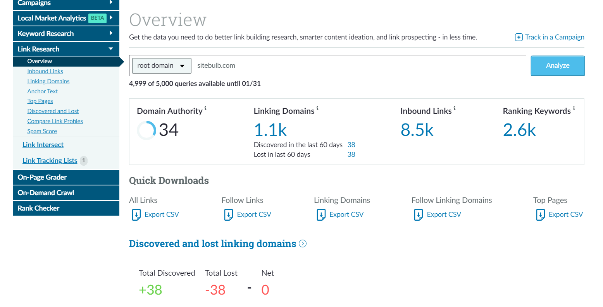The height and width of the screenshot is (307, 603).
Task: Go to the Linking Domains sidebar link
Action: click(48, 81)
